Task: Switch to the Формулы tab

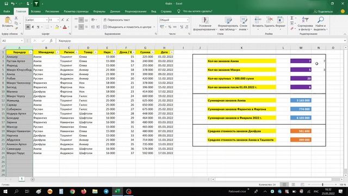Action: coord(99,11)
